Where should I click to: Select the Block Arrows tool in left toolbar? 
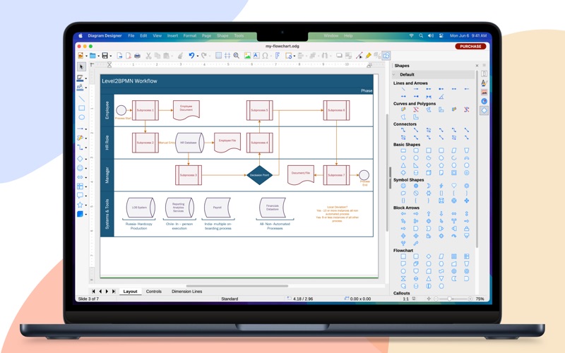coord(80,177)
